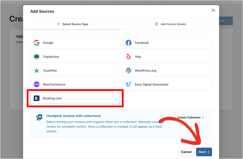Click step number 1 badge

tap(58, 24)
